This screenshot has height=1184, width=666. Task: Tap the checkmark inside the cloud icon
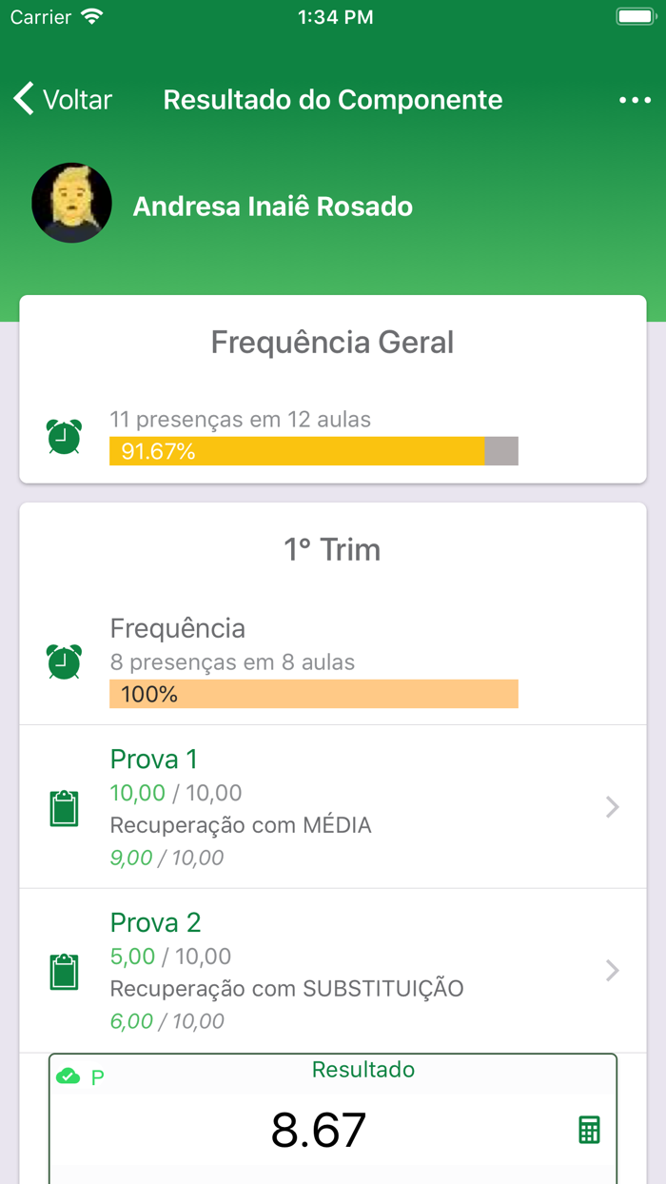[x=69, y=1075]
